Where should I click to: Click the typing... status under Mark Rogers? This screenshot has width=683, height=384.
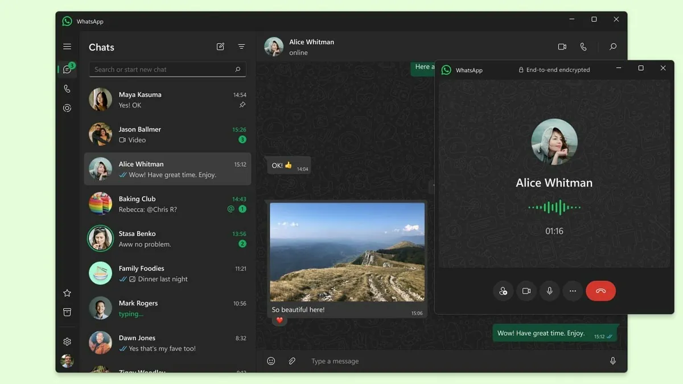[x=131, y=313]
